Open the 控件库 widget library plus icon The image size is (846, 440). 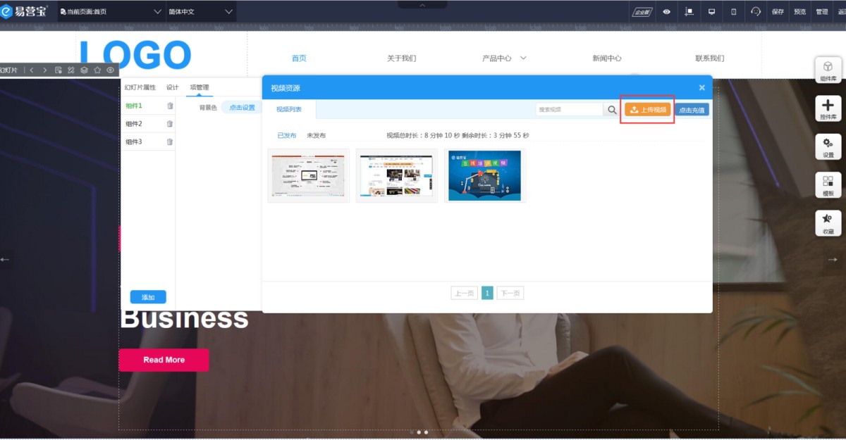828,109
